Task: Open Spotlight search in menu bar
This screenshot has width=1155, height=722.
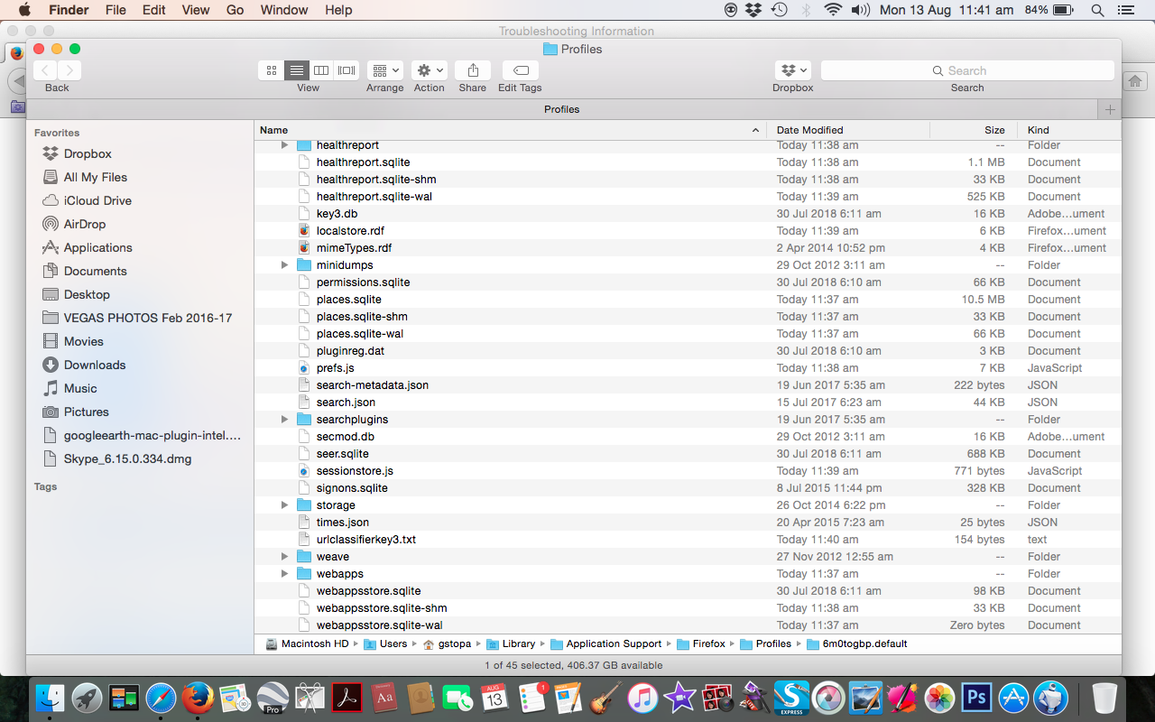Action: pyautogui.click(x=1097, y=10)
